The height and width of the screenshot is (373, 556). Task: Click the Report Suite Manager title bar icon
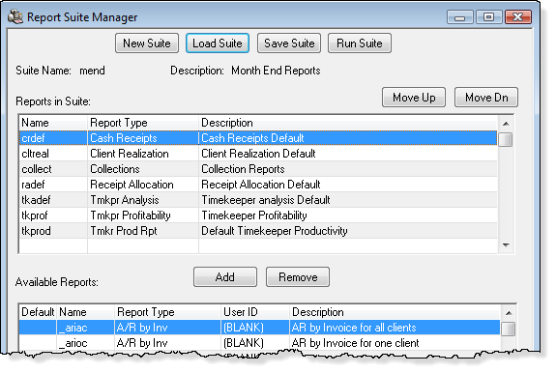[x=15, y=16]
